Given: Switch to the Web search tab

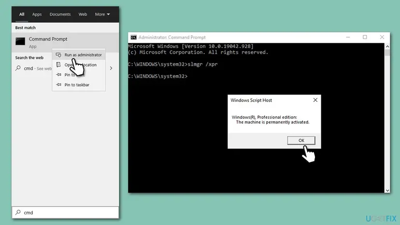Looking at the screenshot, I should pyautogui.click(x=83, y=14).
